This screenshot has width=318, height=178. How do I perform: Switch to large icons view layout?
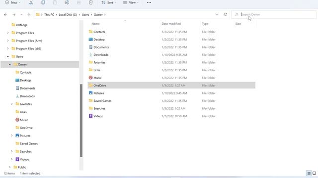point(314,174)
